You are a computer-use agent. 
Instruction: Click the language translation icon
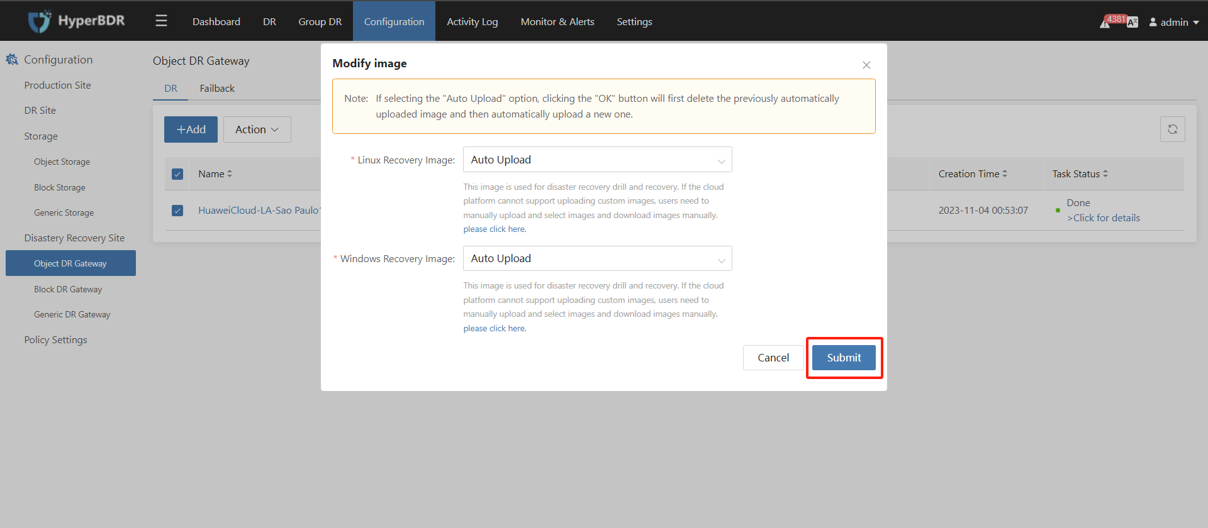1132,23
